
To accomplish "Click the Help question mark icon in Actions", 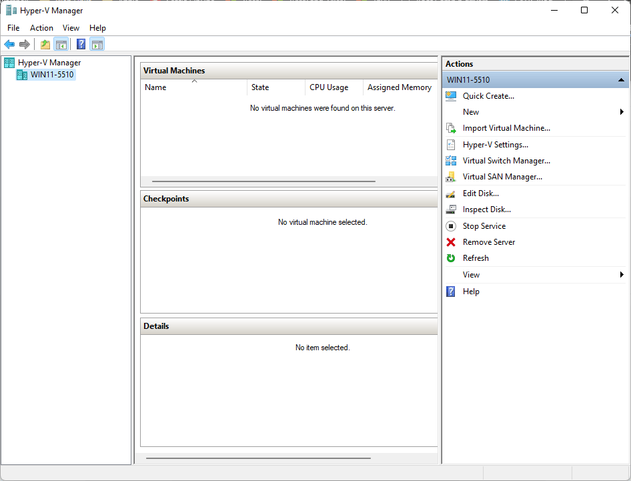I will point(451,292).
